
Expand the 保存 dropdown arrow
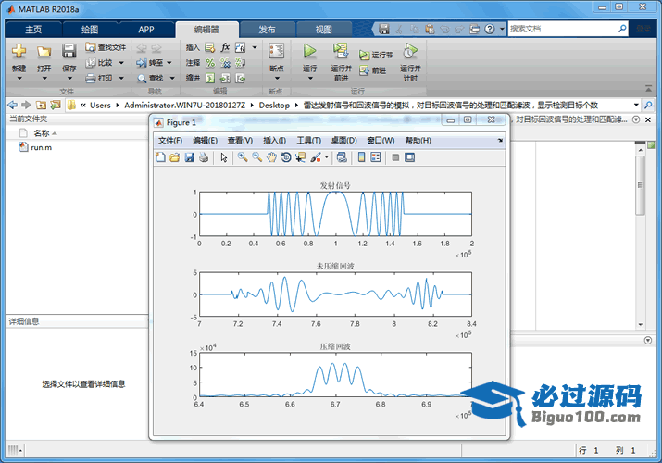(x=69, y=79)
